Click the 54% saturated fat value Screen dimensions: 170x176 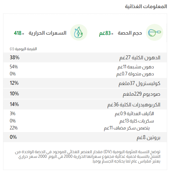[14, 67]
